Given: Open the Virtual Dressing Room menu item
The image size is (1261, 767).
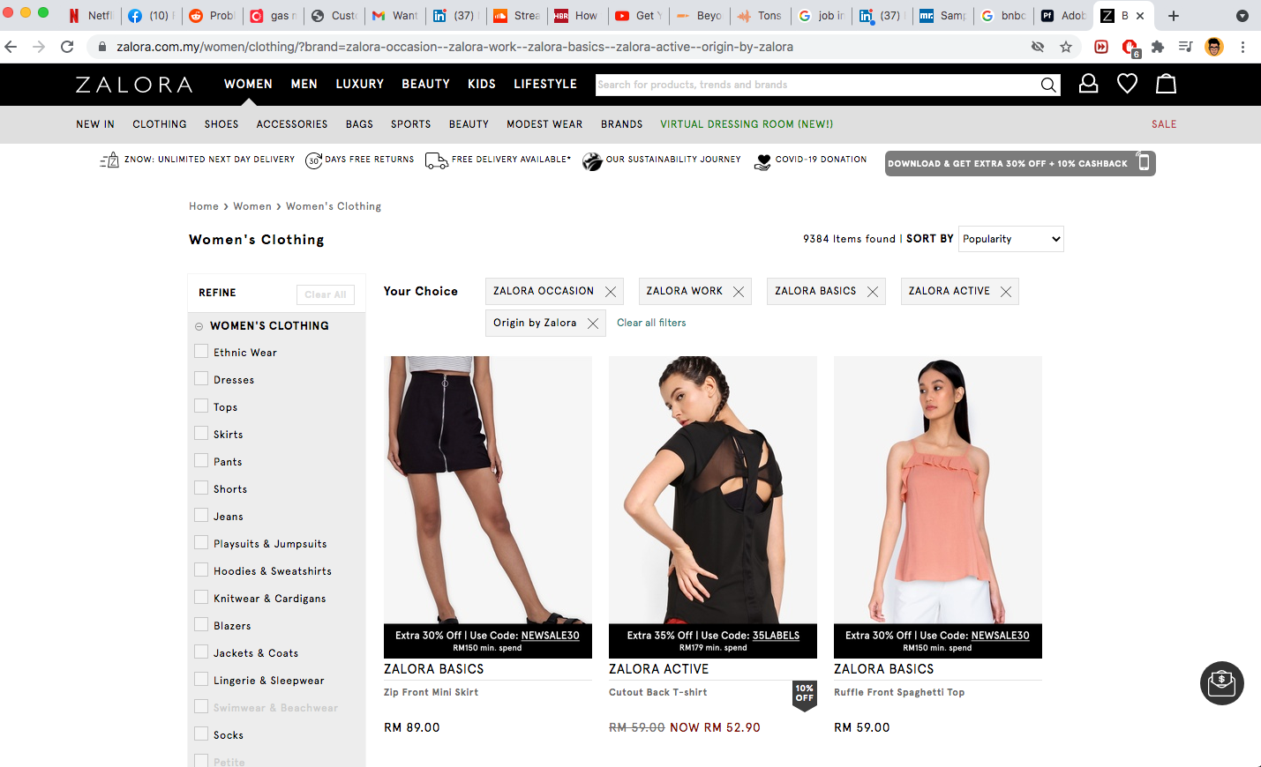Looking at the screenshot, I should pos(747,124).
